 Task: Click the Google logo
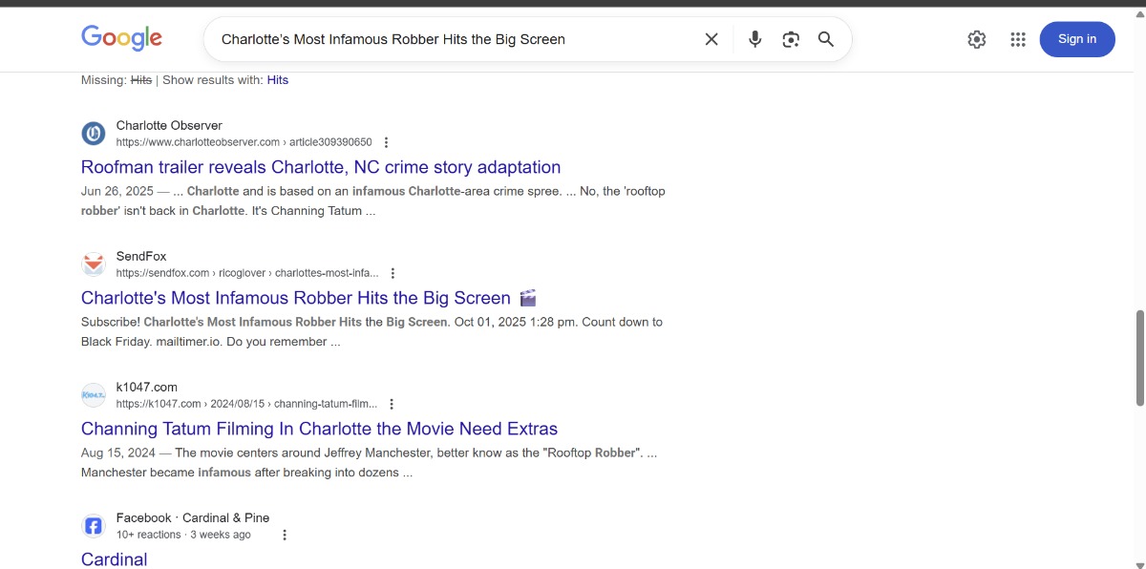click(x=121, y=38)
